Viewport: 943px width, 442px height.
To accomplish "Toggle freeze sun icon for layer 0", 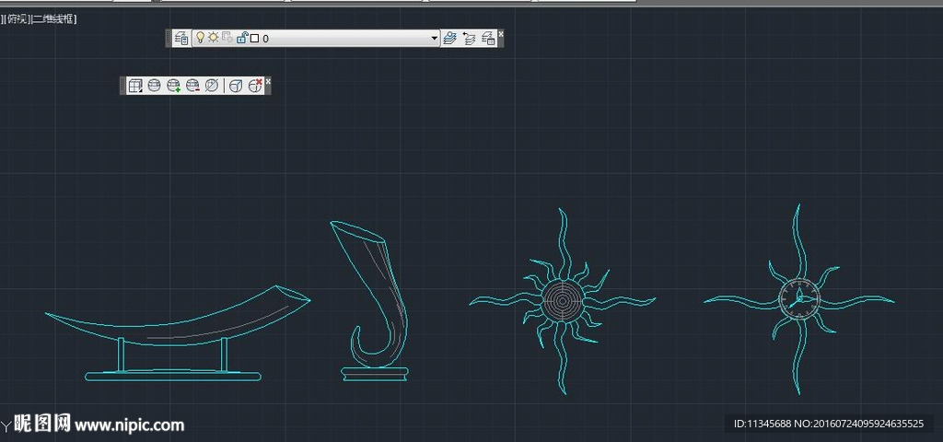I will tap(213, 38).
